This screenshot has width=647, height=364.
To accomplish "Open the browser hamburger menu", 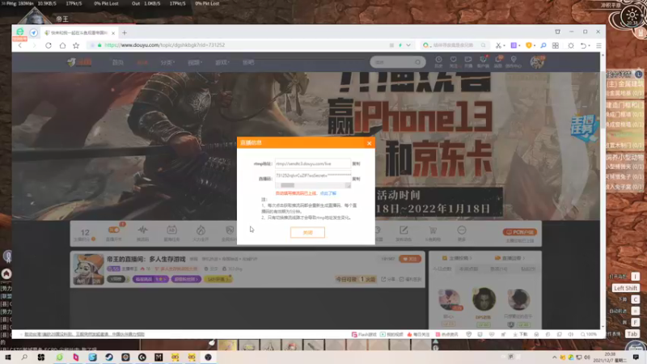I will 598,45.
